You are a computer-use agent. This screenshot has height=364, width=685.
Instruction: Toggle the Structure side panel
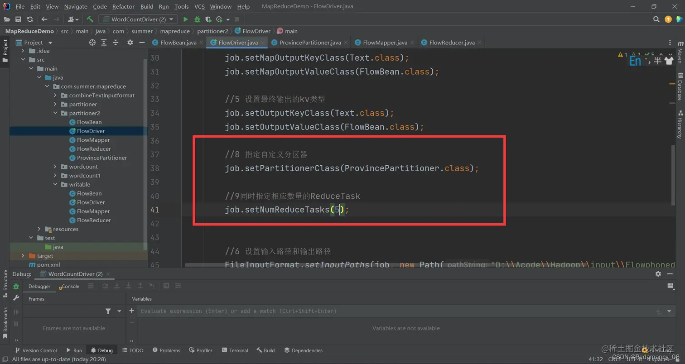pos(5,283)
